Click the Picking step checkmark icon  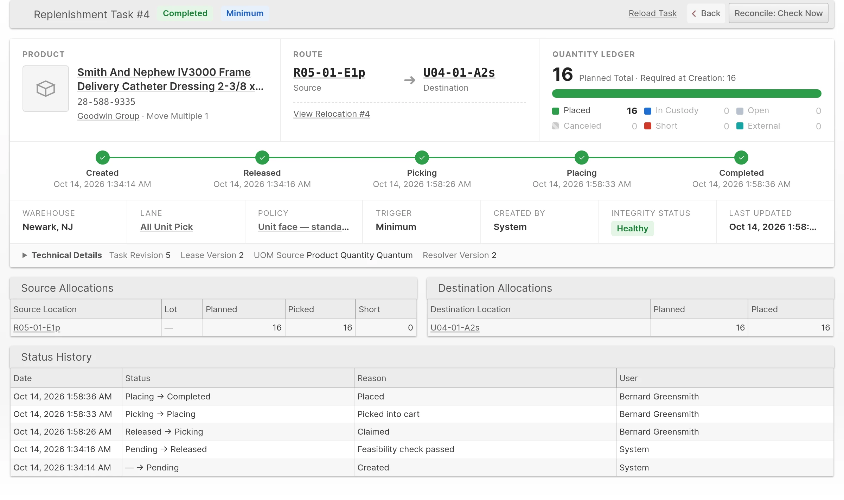(x=422, y=158)
